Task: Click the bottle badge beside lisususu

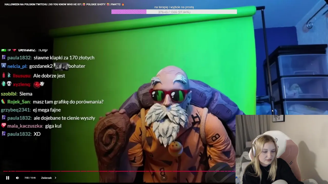Action: 4,75
